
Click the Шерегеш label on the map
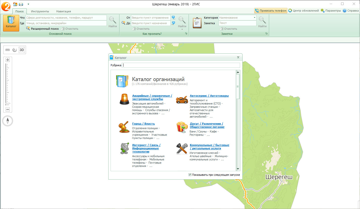point(279,177)
